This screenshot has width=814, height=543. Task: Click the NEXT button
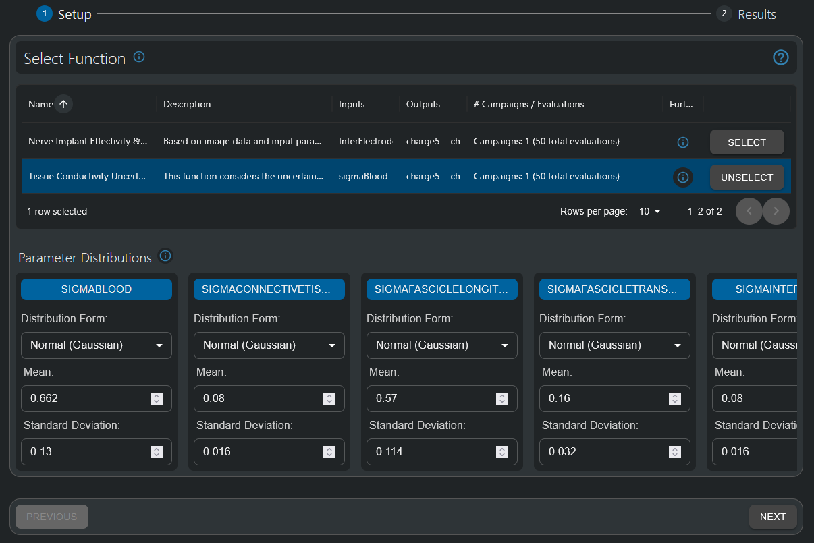772,517
